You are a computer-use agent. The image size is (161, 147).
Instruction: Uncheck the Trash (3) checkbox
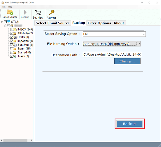pyautogui.click(x=12, y=56)
